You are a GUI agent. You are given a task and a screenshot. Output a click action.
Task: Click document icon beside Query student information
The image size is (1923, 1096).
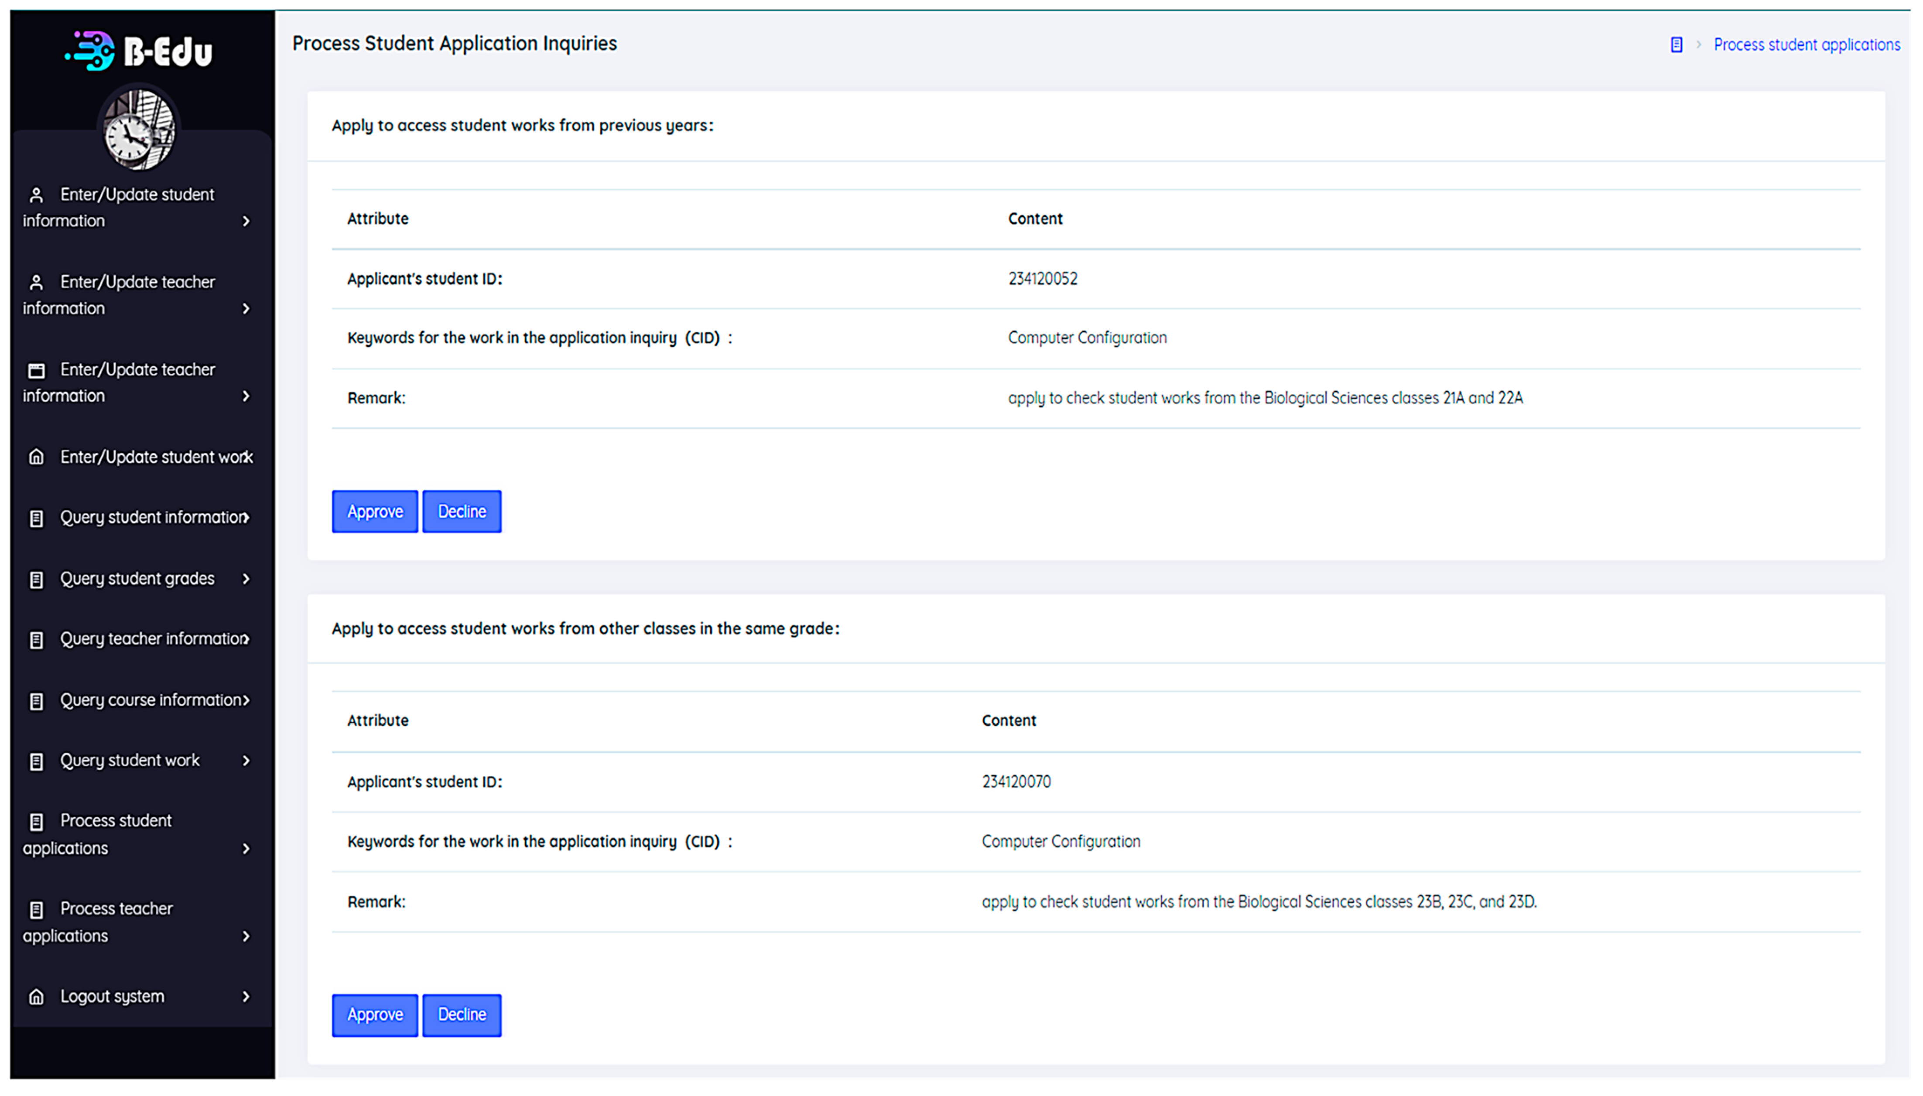36,518
